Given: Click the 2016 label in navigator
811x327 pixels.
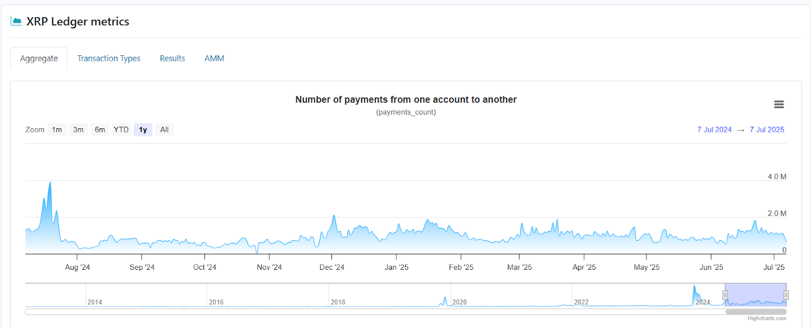Looking at the screenshot, I should click(216, 302).
